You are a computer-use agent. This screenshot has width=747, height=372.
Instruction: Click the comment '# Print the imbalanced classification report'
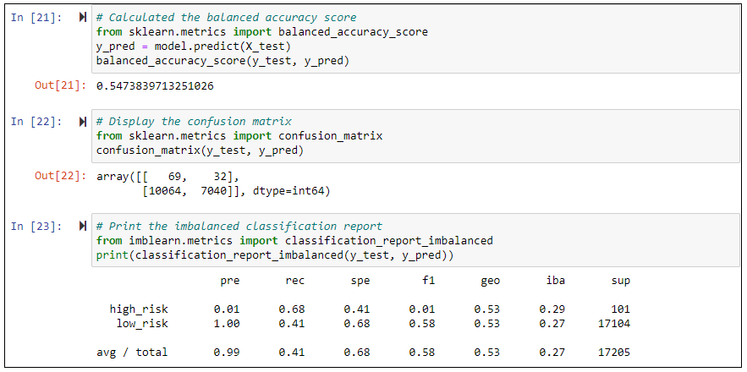point(239,227)
